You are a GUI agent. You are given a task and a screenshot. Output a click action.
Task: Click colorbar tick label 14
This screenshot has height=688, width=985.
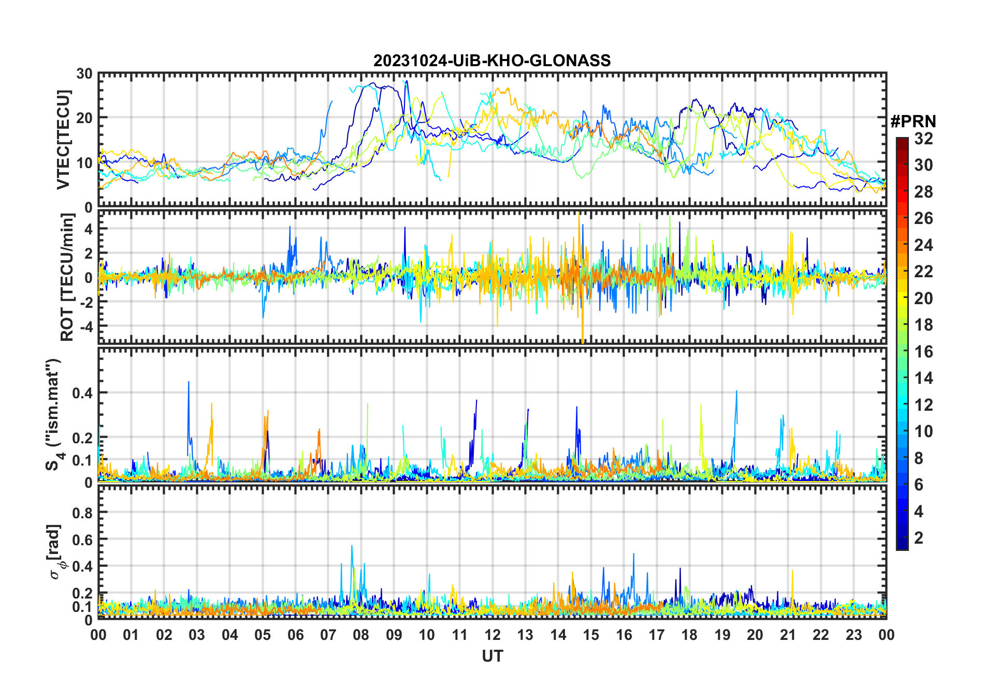pyautogui.click(x=923, y=378)
